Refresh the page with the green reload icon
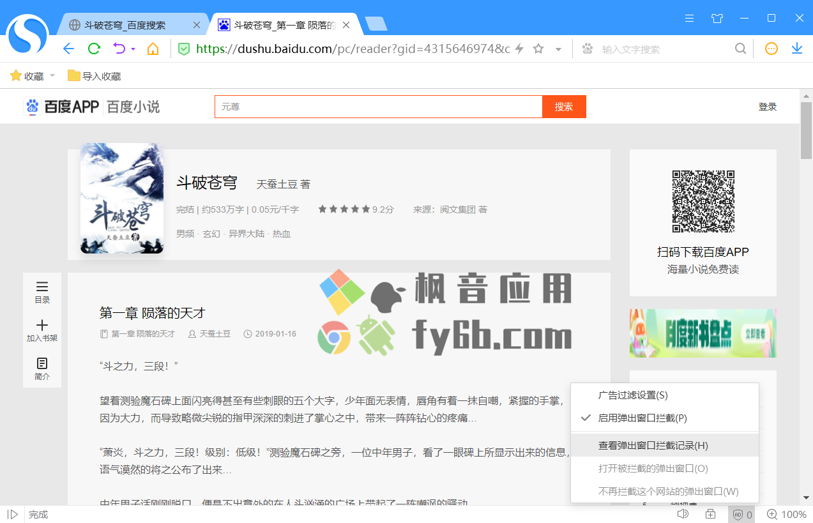The width and height of the screenshot is (813, 523). pyautogui.click(x=94, y=49)
